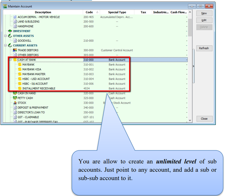Sort by the Code column header
Image resolution: width=225 pixels, height=196 pixels.
tap(89, 12)
